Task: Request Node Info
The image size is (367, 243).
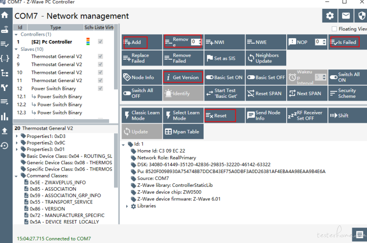Action: click(142, 77)
